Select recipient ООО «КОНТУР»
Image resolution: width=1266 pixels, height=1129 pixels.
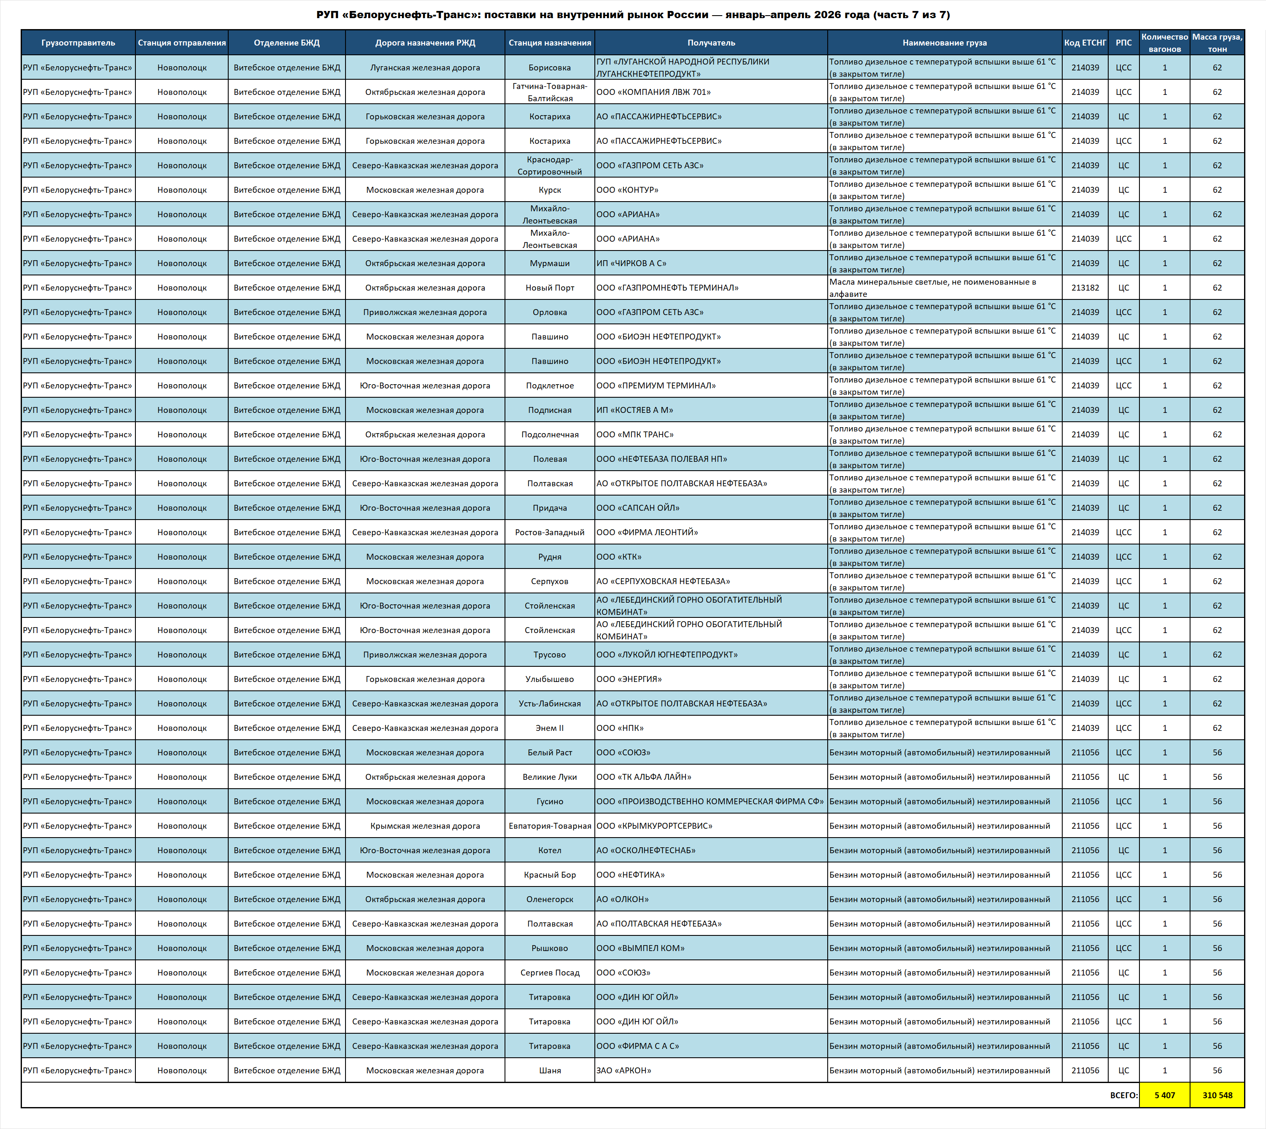click(711, 190)
